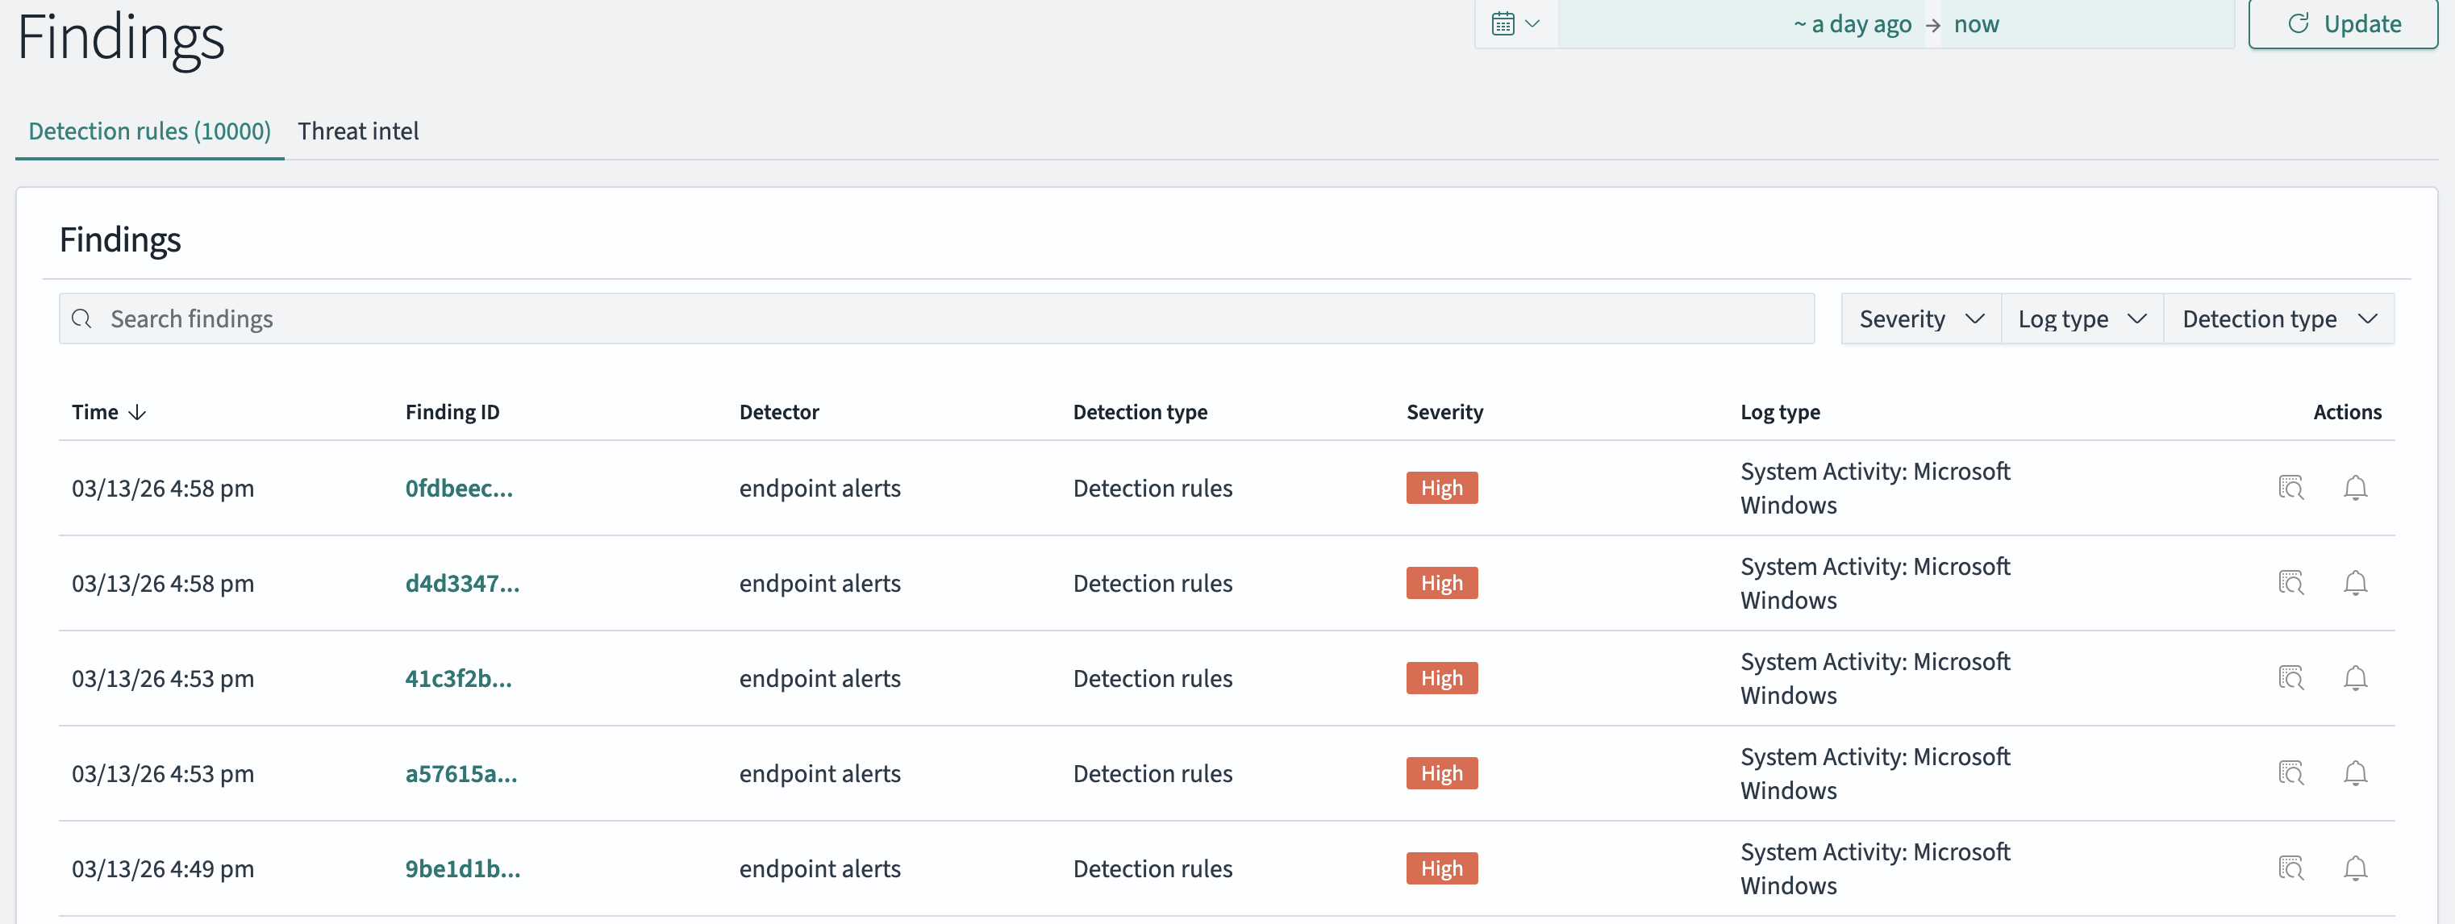View details for finding 0fdbeec
2455x924 pixels.
tap(2290, 488)
